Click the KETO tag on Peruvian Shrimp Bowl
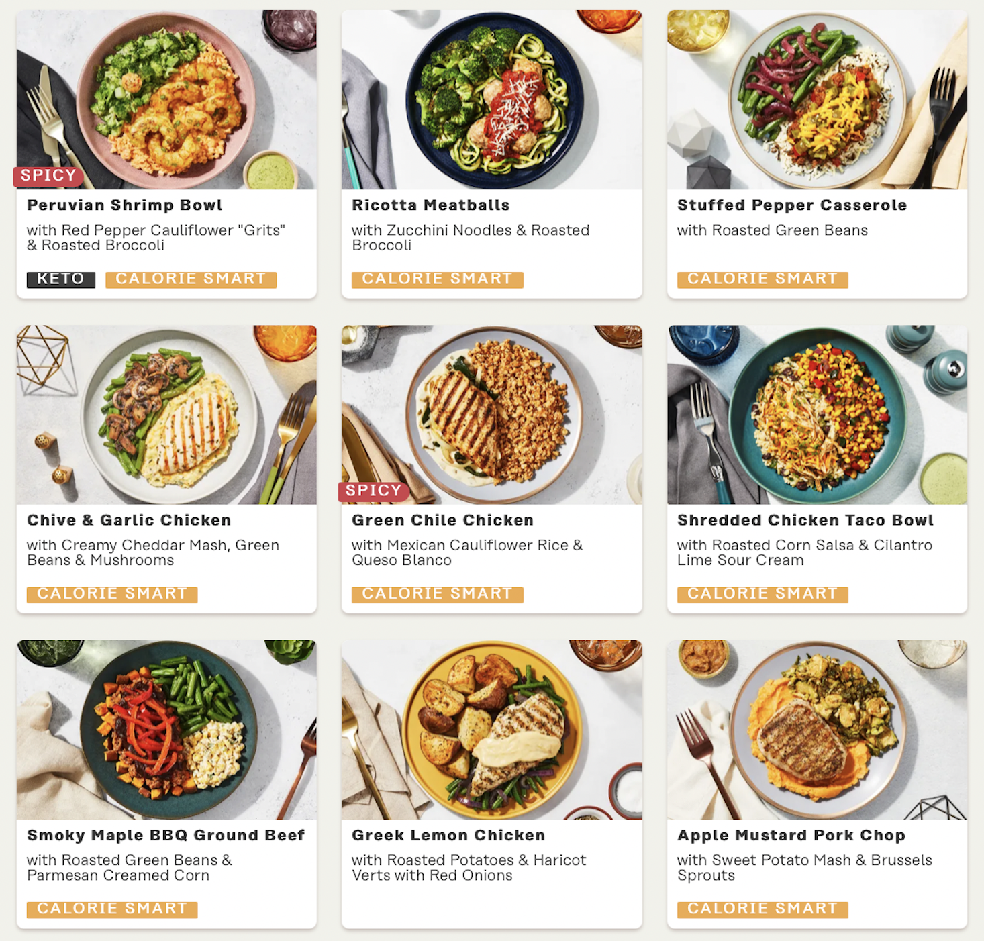Screen dimensions: 984x941 [61, 279]
